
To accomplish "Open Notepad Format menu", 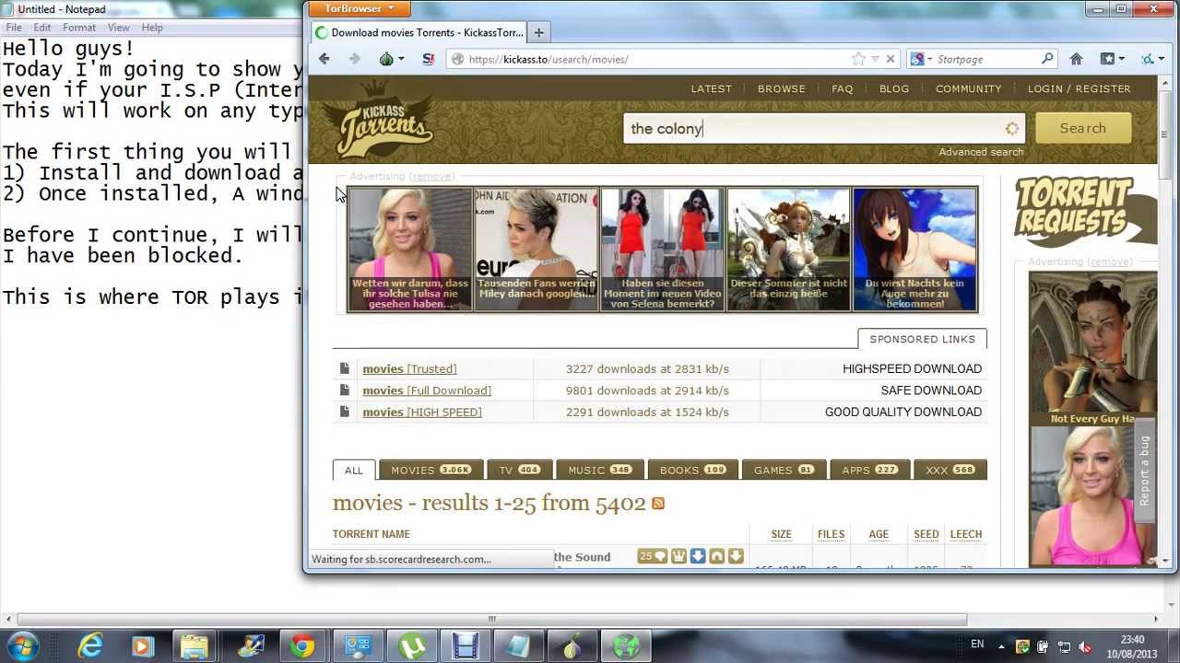I will pos(79,28).
